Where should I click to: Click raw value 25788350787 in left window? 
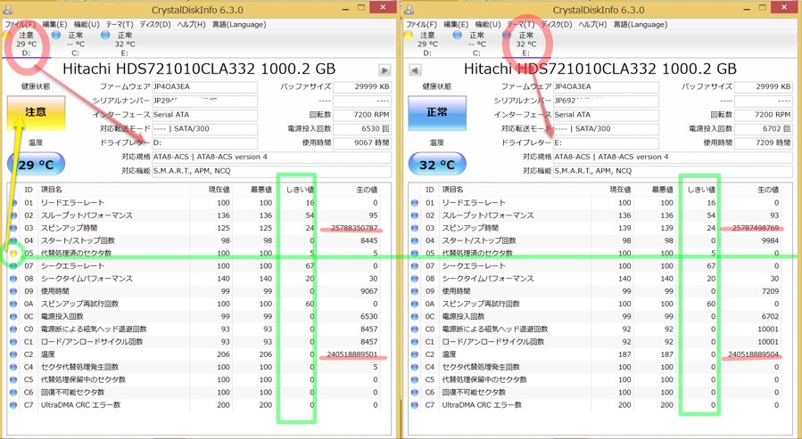coord(354,228)
